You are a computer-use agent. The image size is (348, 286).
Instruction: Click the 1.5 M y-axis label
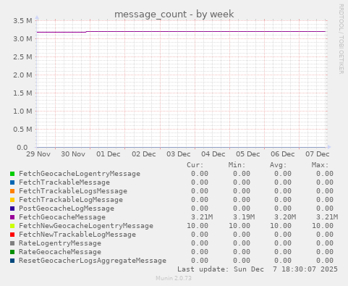click(x=22, y=93)
